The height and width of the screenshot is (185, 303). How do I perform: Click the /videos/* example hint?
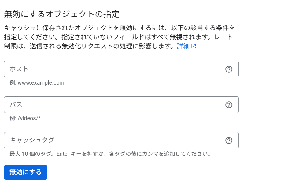click(25, 118)
